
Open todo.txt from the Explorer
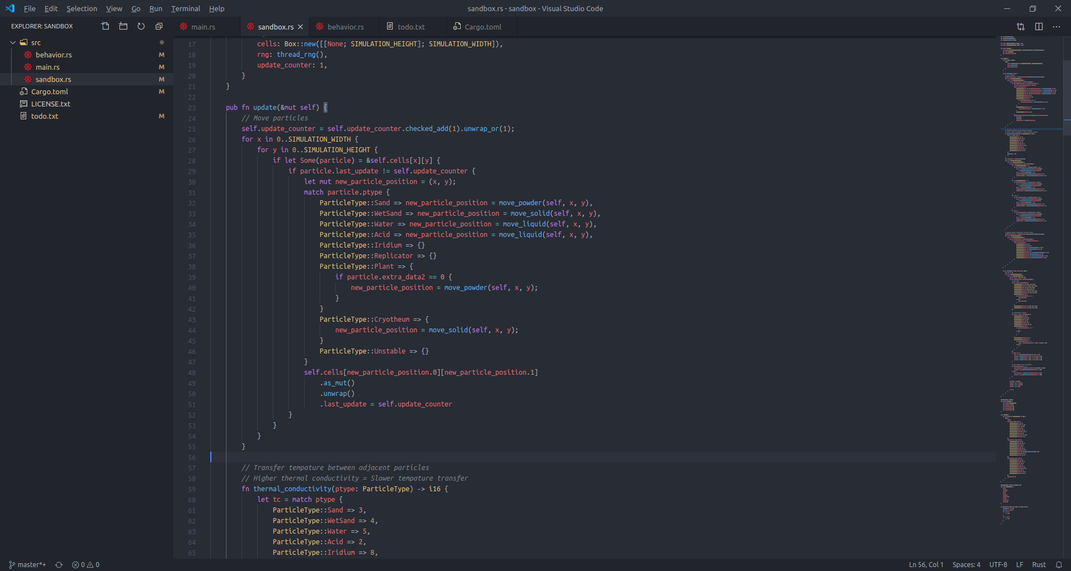coord(45,116)
